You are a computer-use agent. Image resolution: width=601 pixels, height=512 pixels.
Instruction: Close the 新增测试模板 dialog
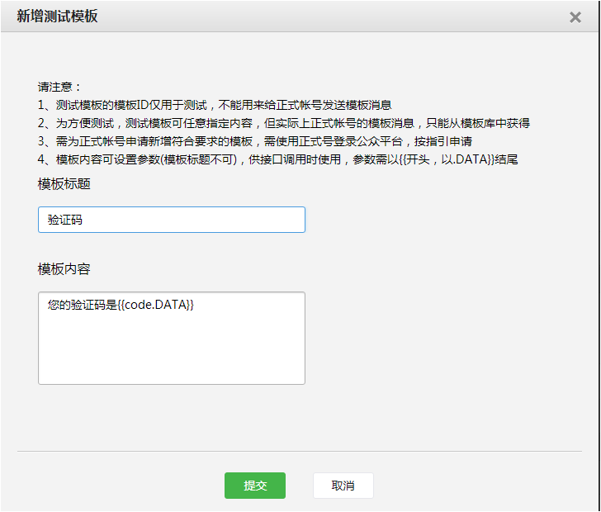[575, 17]
